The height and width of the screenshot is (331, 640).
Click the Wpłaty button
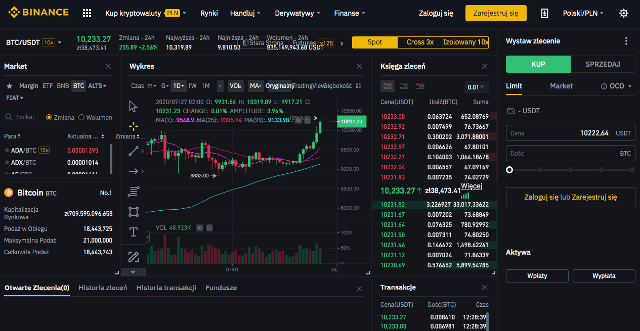(x=537, y=276)
